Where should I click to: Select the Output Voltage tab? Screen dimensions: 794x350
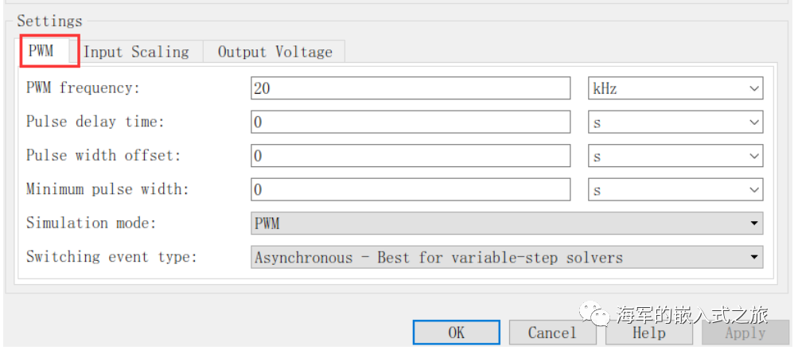[274, 52]
